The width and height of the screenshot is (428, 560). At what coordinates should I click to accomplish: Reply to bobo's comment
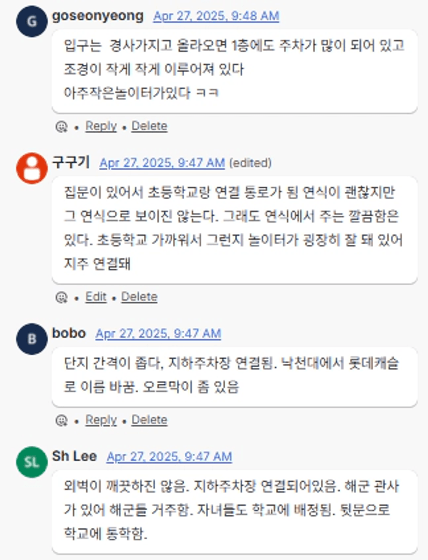[x=101, y=419]
